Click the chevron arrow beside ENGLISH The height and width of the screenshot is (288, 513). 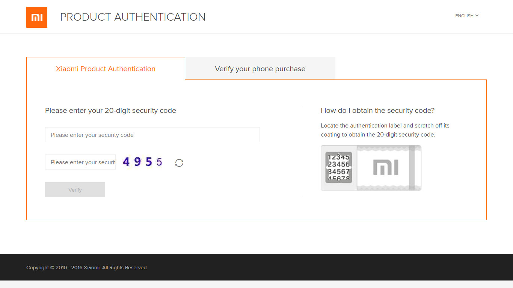point(477,16)
